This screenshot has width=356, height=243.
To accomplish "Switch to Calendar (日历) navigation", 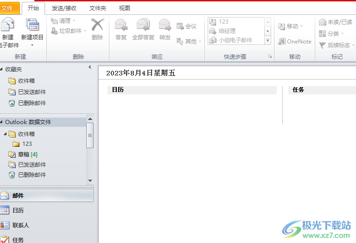I will pos(46,210).
